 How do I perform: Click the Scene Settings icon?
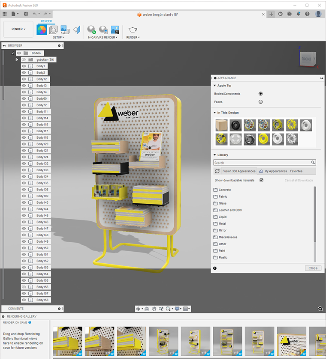pos(54,30)
